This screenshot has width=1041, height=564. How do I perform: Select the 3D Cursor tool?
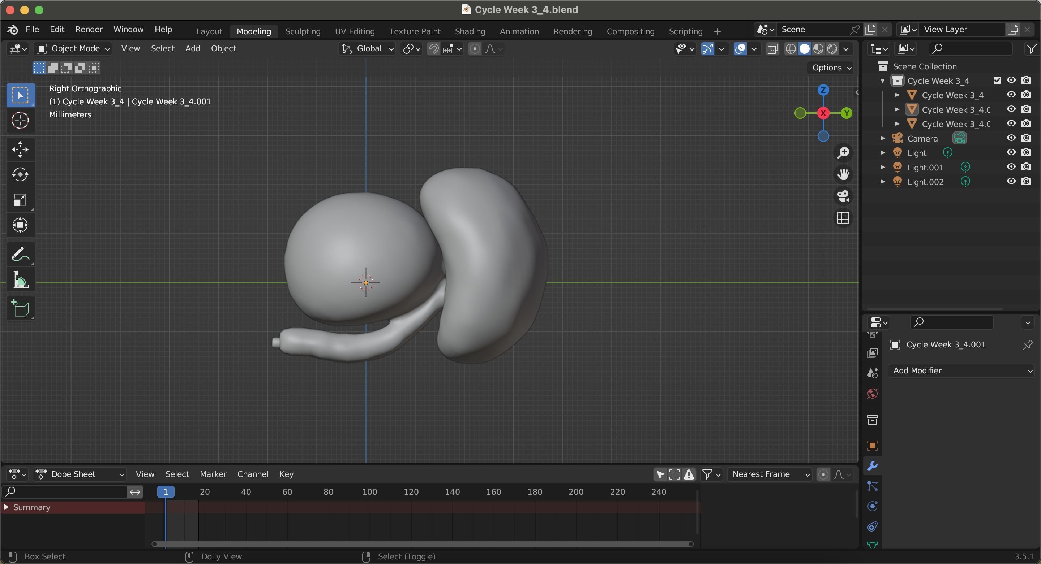[x=20, y=120]
